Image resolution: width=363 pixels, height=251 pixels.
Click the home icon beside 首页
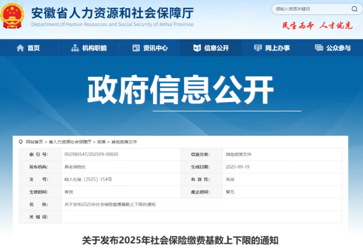pyautogui.click(x=21, y=48)
